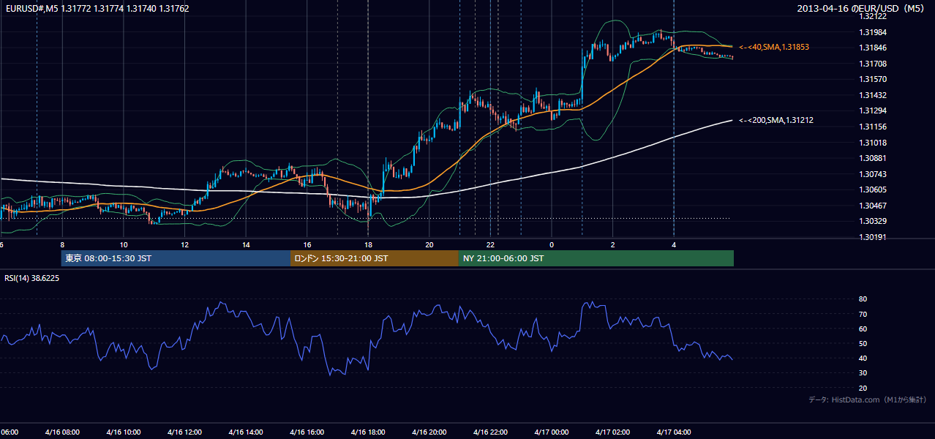The height and width of the screenshot is (439, 935).
Task: Click price axis value 1.30329
Action: coord(873,221)
